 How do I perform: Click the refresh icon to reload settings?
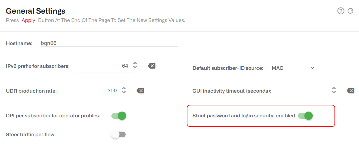[350, 11]
